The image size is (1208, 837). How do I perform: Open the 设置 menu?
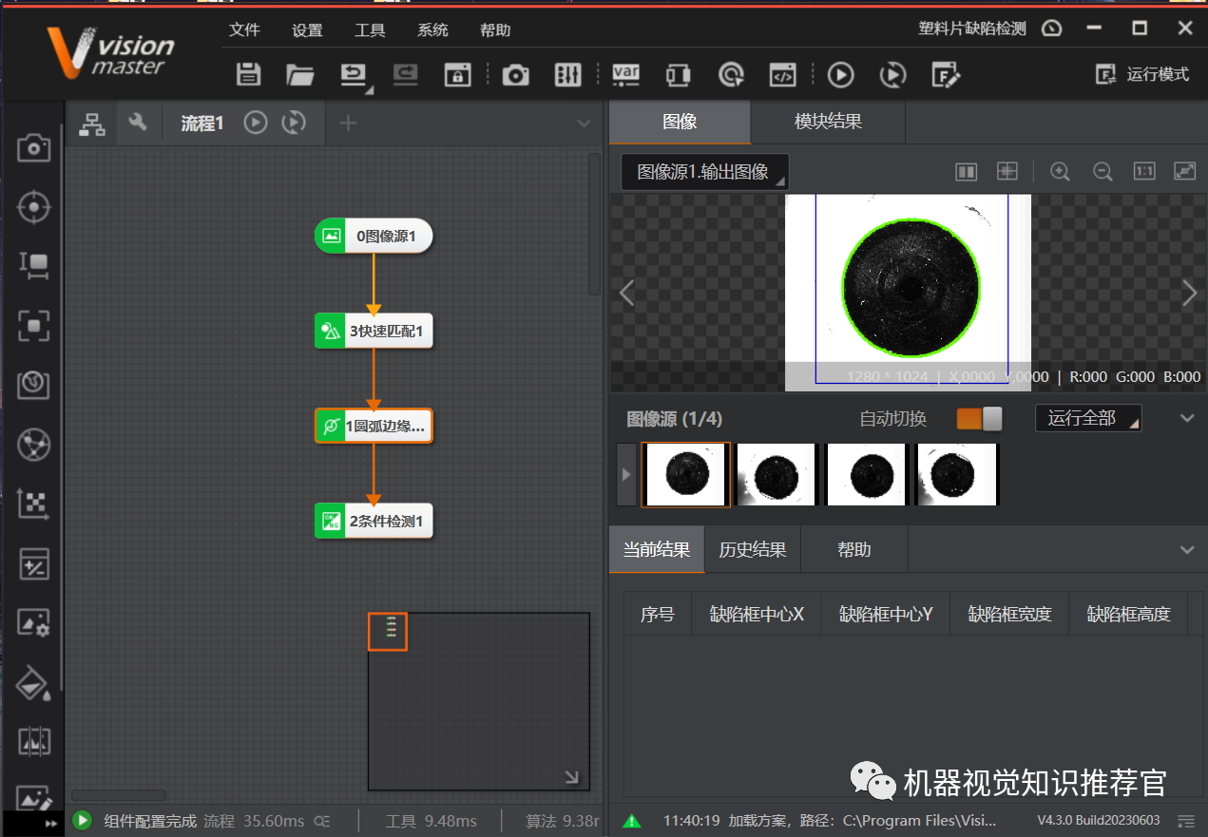pyautogui.click(x=307, y=30)
